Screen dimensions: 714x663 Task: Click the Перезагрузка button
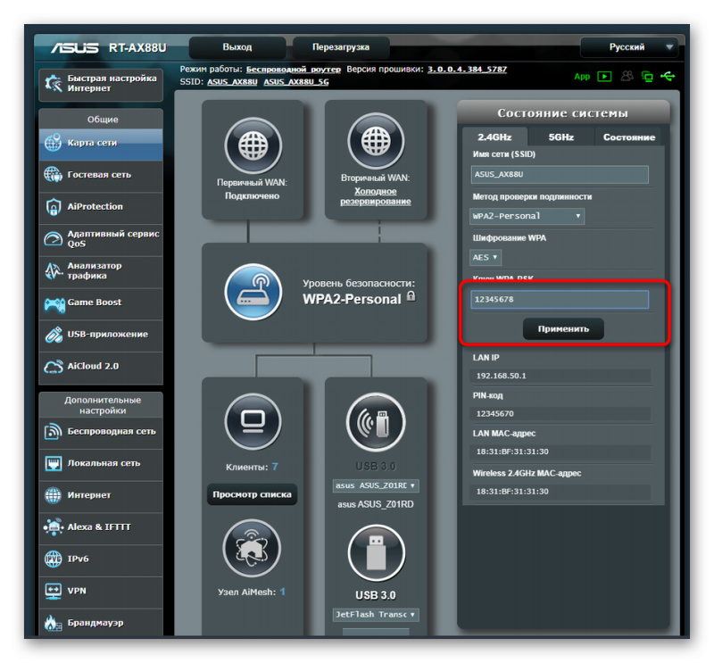(x=341, y=47)
